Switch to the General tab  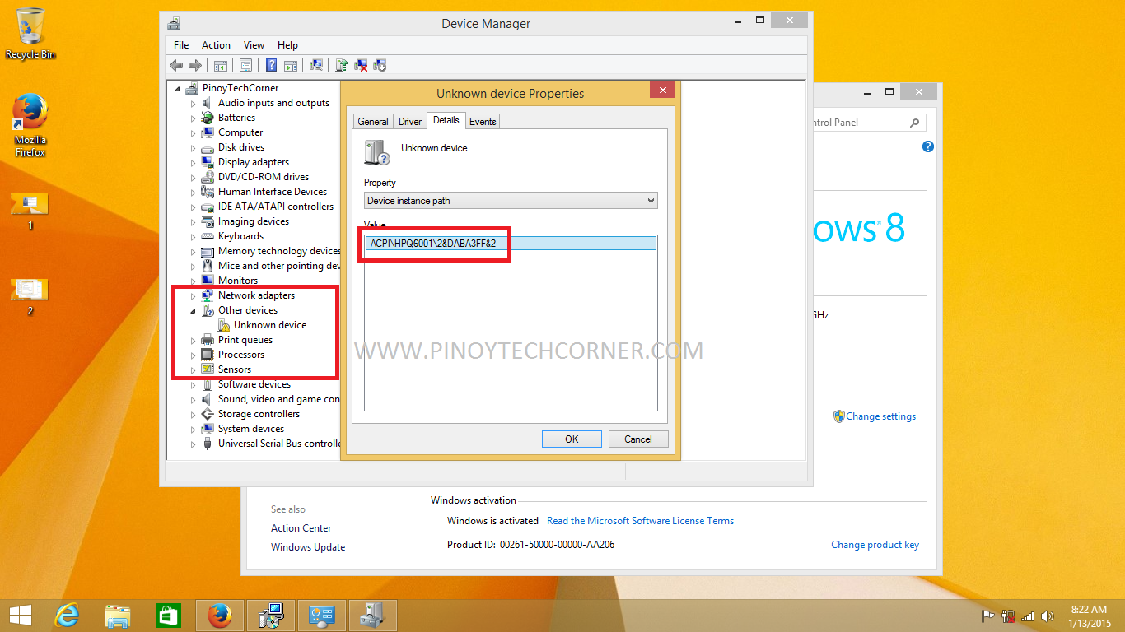373,122
